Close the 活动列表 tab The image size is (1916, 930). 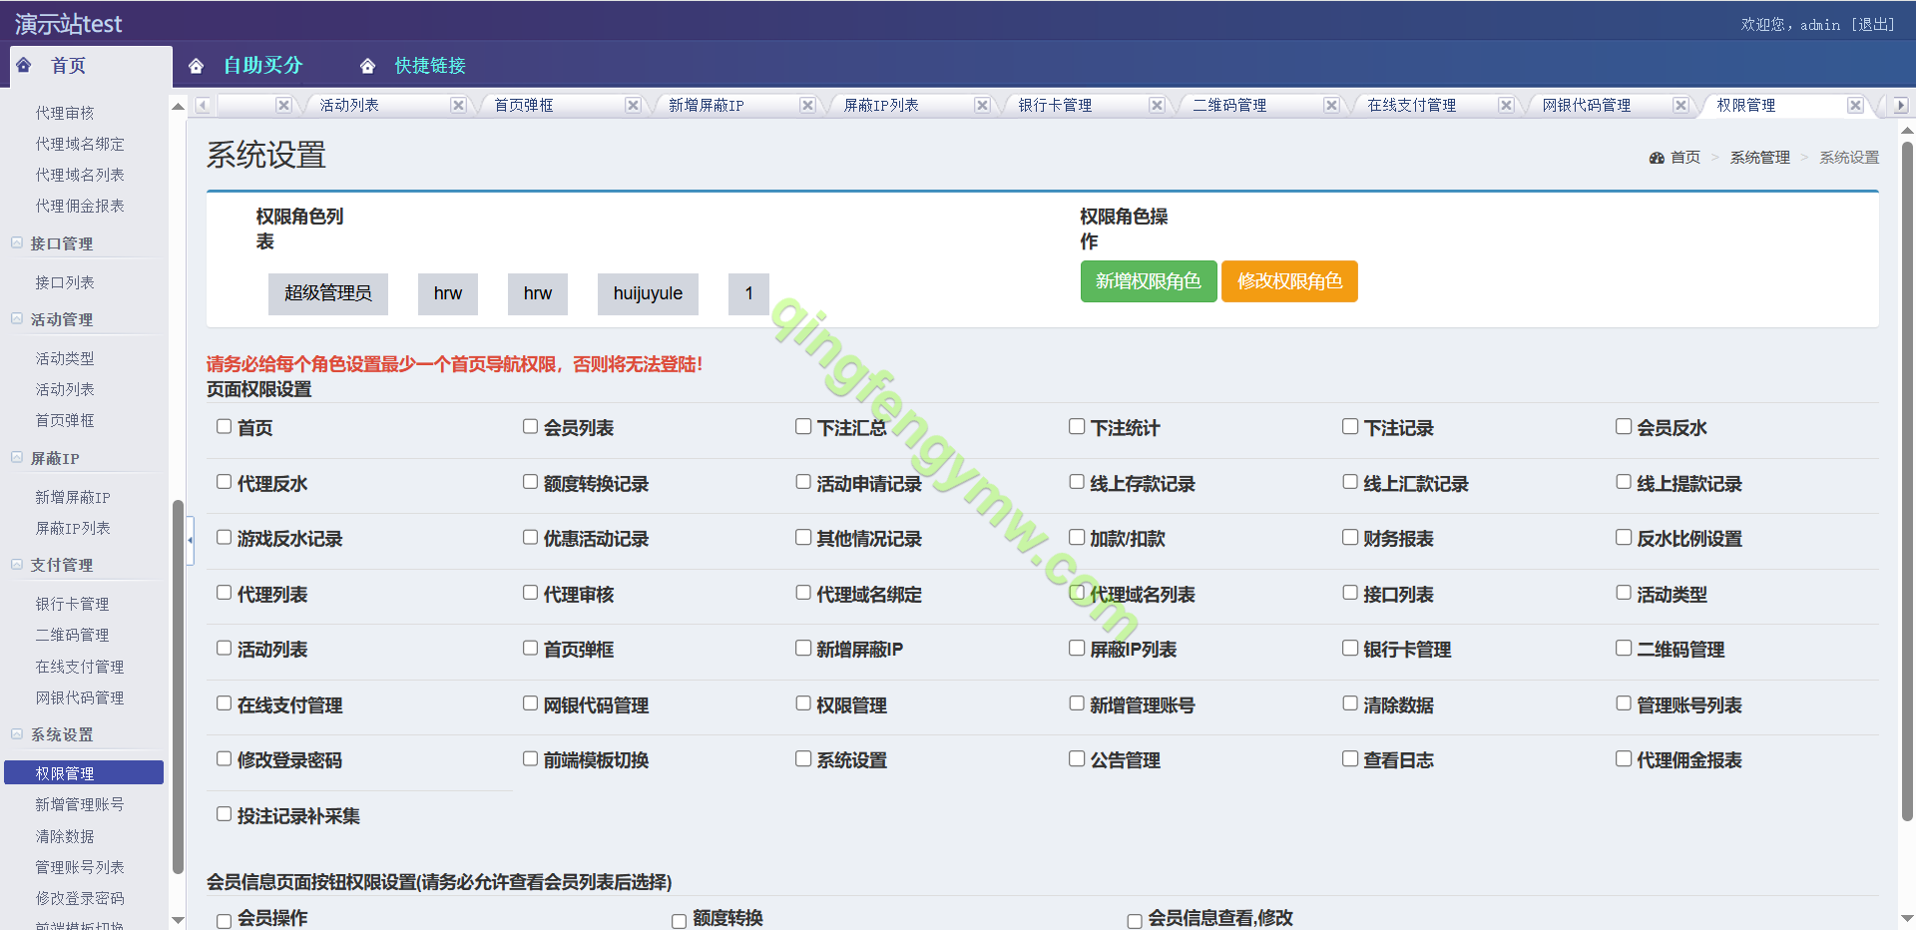click(x=458, y=105)
